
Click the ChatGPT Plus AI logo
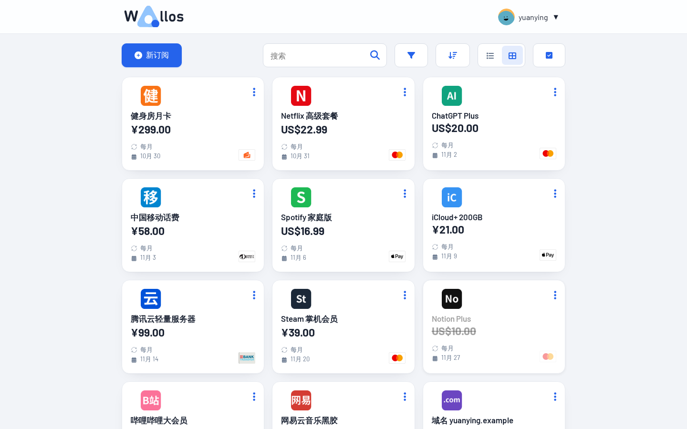coord(452,96)
